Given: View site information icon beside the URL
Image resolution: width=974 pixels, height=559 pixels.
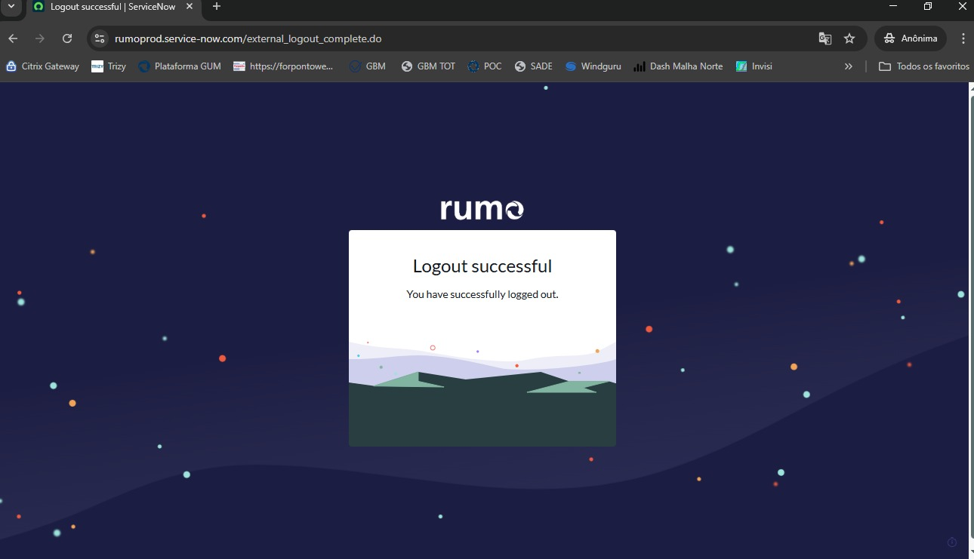Looking at the screenshot, I should [x=100, y=38].
